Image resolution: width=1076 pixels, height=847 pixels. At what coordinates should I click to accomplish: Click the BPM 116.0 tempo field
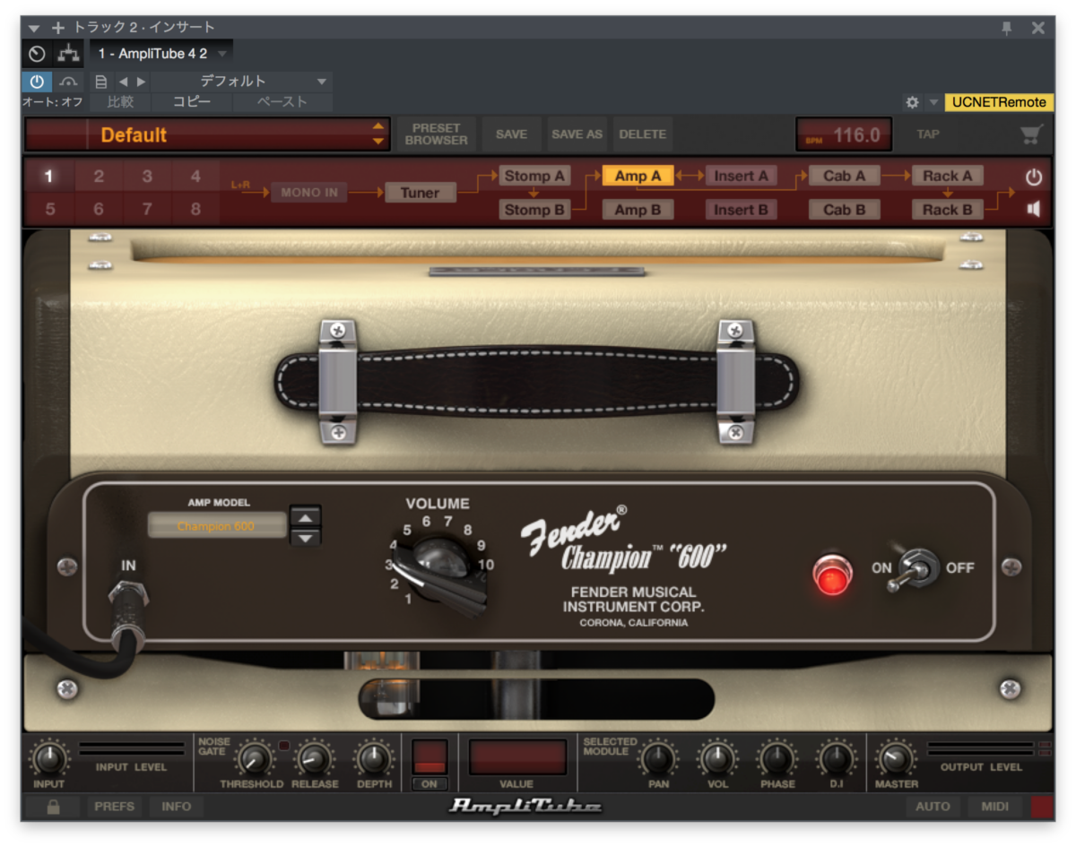point(844,134)
